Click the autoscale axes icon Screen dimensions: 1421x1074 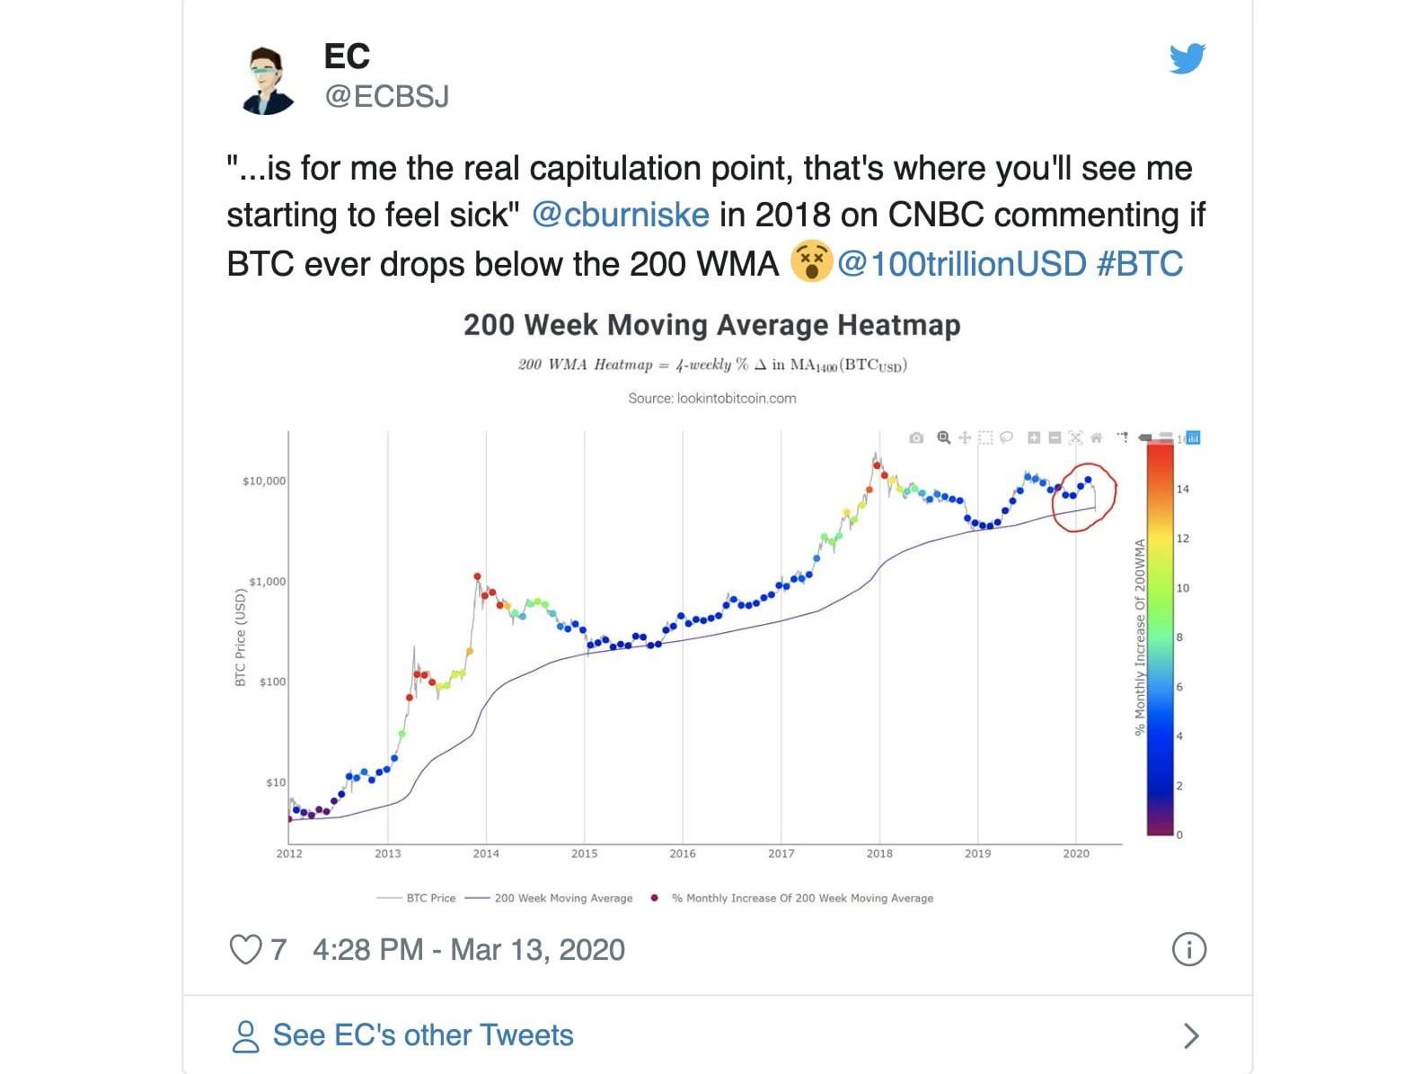(1075, 437)
